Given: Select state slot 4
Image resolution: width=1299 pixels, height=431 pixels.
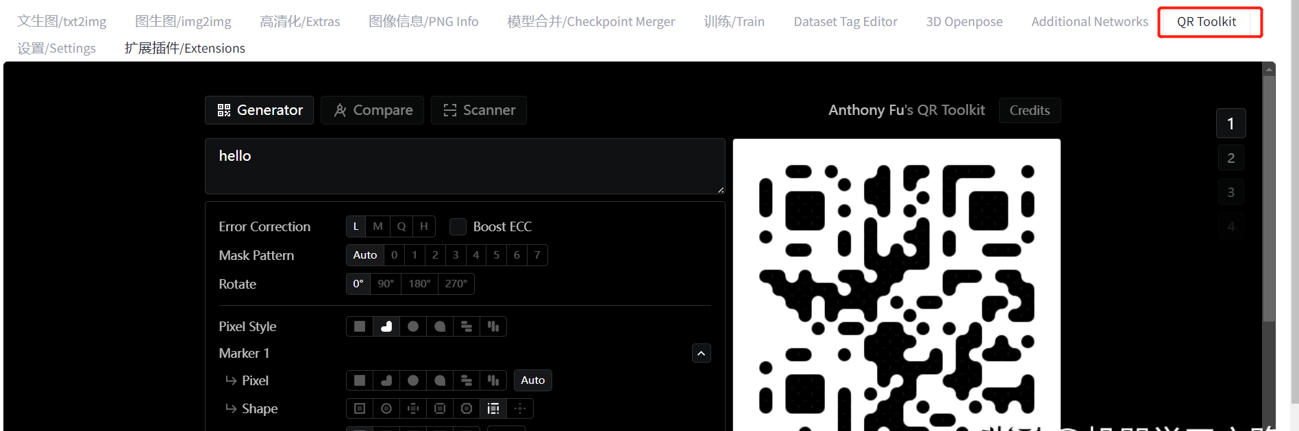Looking at the screenshot, I should (x=1230, y=226).
